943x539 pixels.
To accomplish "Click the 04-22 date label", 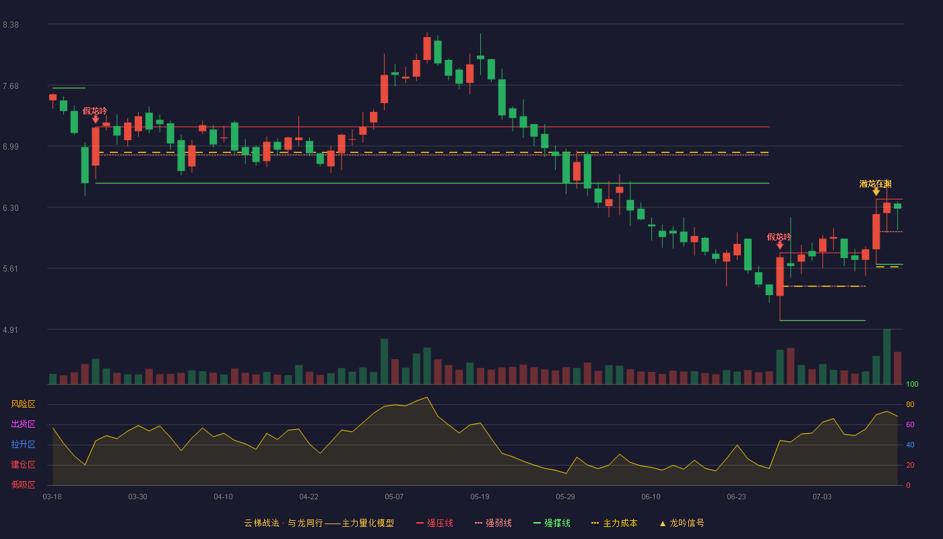I will click(308, 497).
